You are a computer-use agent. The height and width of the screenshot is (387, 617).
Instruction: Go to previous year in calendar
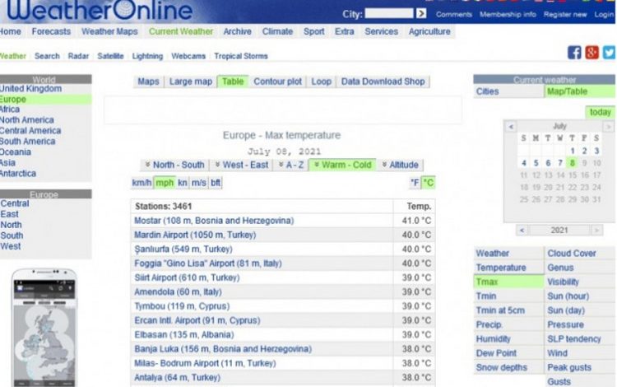tap(522, 231)
